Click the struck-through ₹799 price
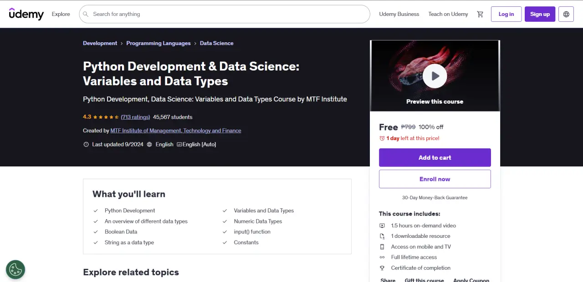The width and height of the screenshot is (583, 282). (x=408, y=127)
